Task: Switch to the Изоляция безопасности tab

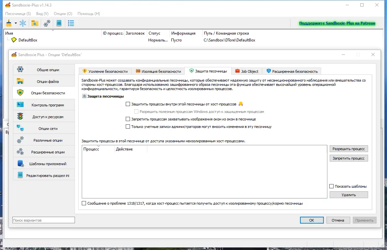Action: (158, 71)
